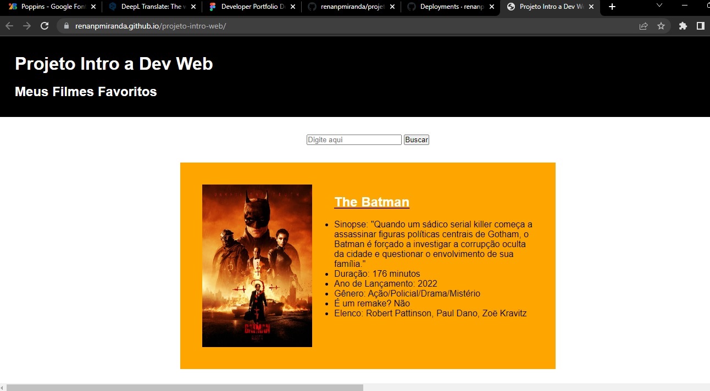This screenshot has height=391, width=710.
Task: Close the Deployments tab
Action: (x=491, y=7)
